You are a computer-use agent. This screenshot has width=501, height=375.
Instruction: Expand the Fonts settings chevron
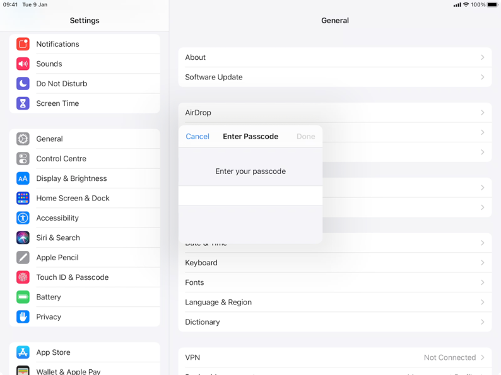pyautogui.click(x=483, y=282)
